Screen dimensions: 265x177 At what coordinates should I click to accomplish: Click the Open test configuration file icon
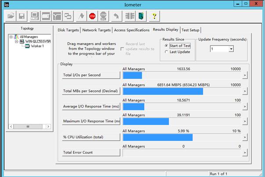11,16
